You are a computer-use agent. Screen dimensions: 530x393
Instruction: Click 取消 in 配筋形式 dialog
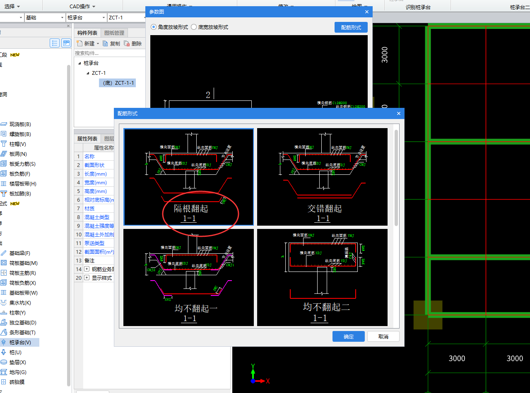click(383, 336)
